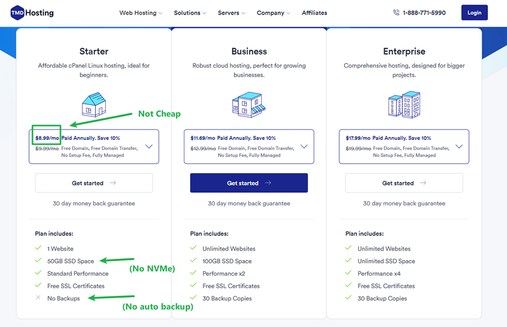This screenshot has width=507, height=327.
Task: Click the Starter plan house illustration
Action: pos(94,104)
